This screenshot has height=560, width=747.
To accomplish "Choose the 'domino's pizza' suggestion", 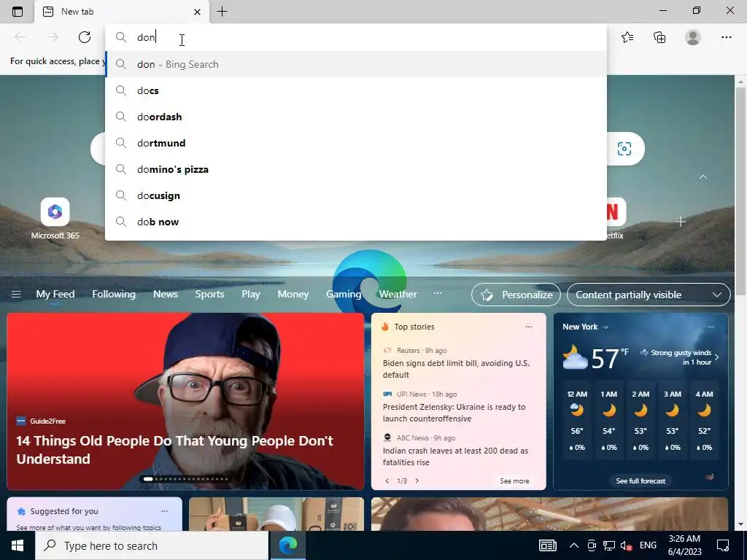I will pos(356,169).
